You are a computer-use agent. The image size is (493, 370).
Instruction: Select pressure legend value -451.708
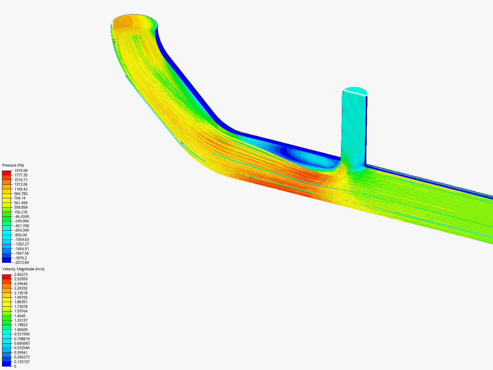pyautogui.click(x=22, y=226)
